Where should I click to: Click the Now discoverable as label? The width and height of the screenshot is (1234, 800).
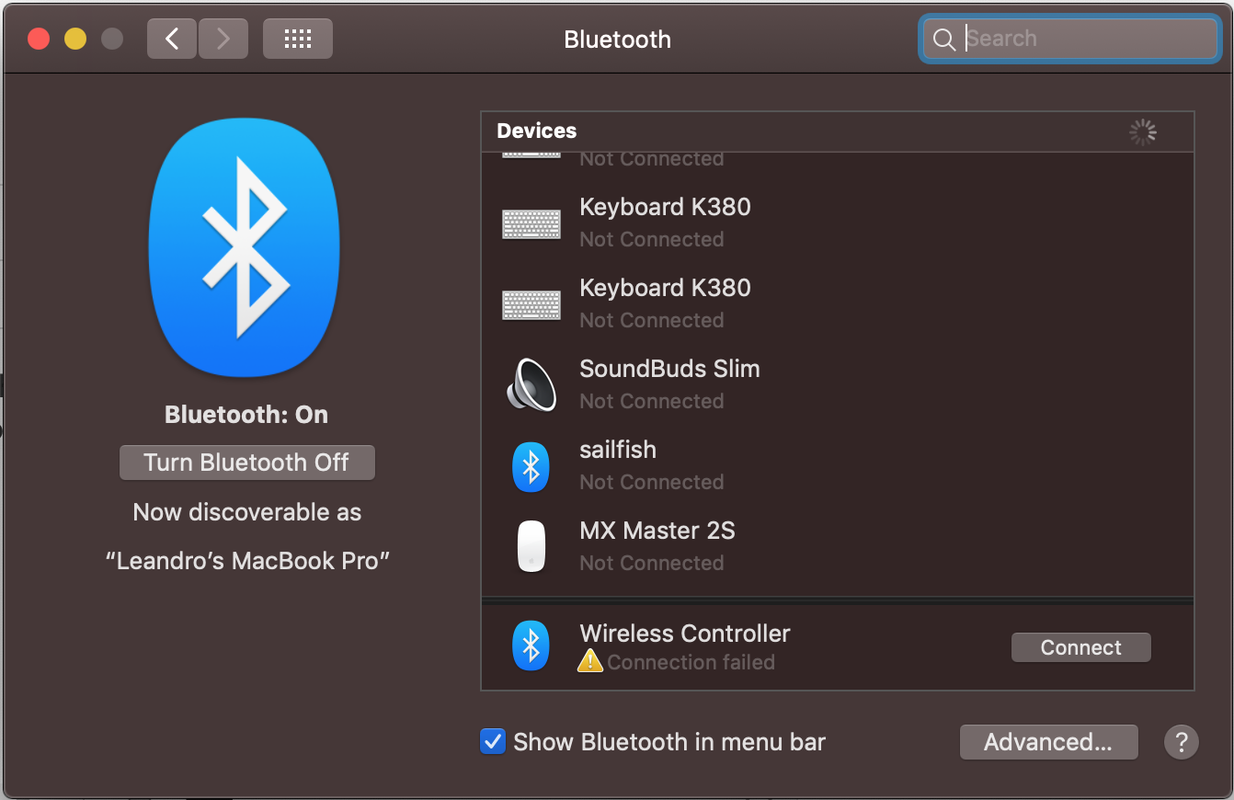tap(247, 512)
